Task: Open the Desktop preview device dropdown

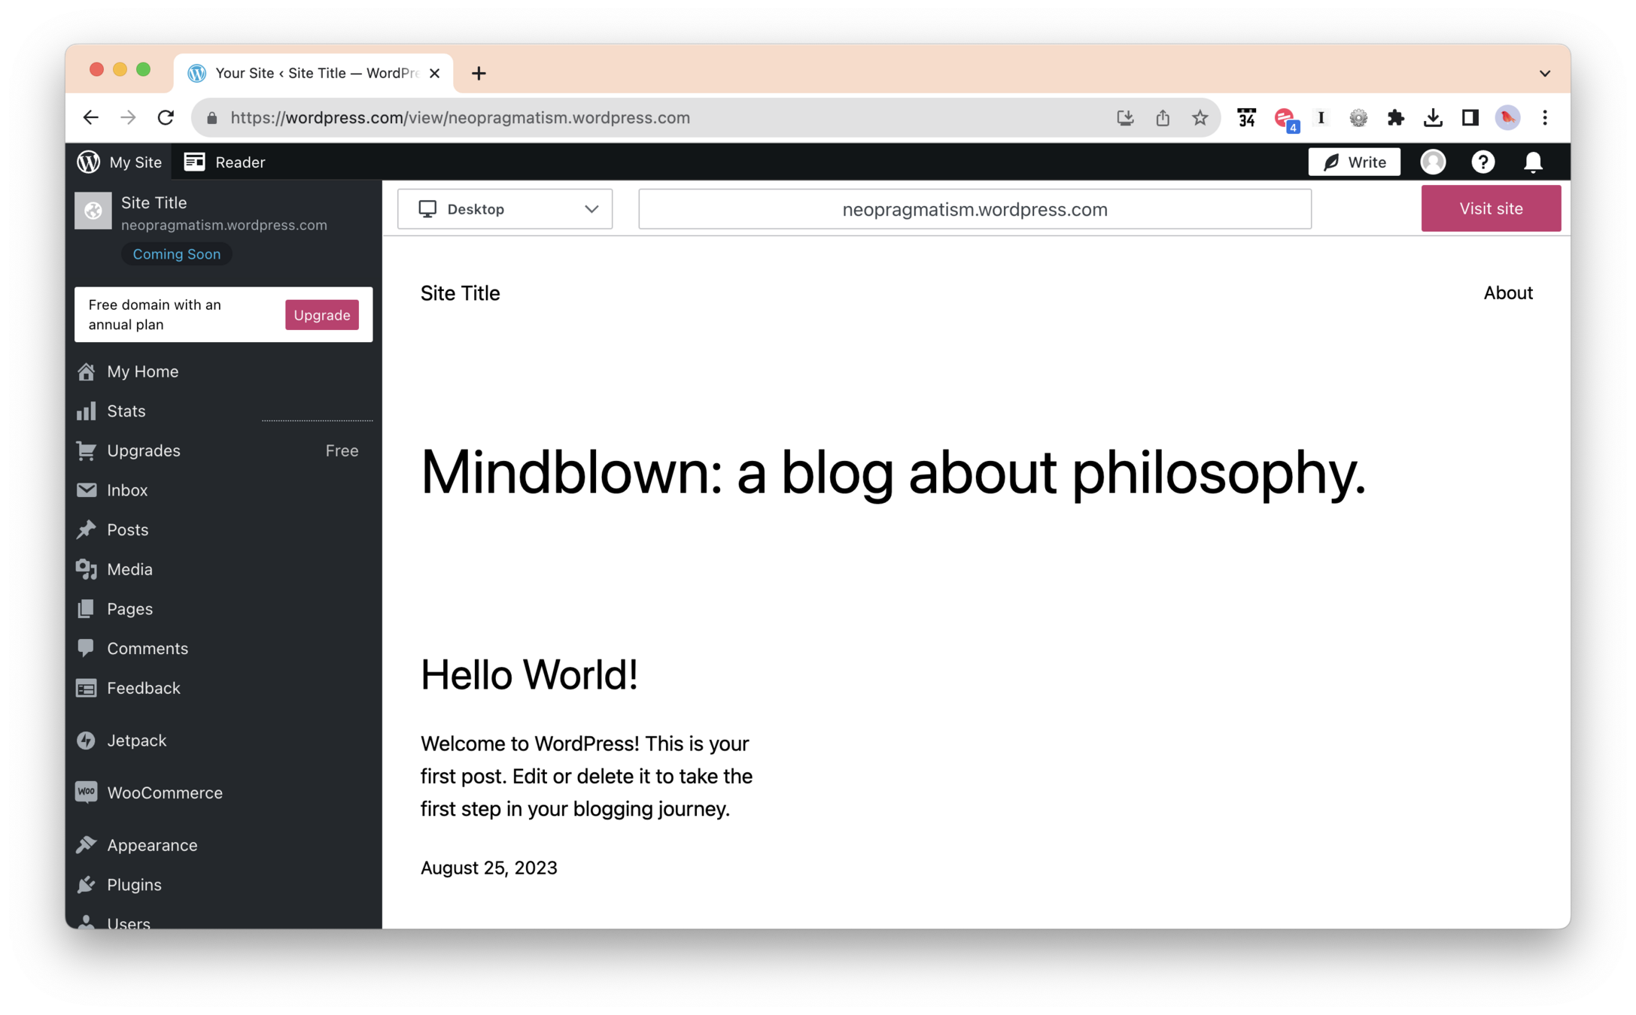Action: [505, 209]
